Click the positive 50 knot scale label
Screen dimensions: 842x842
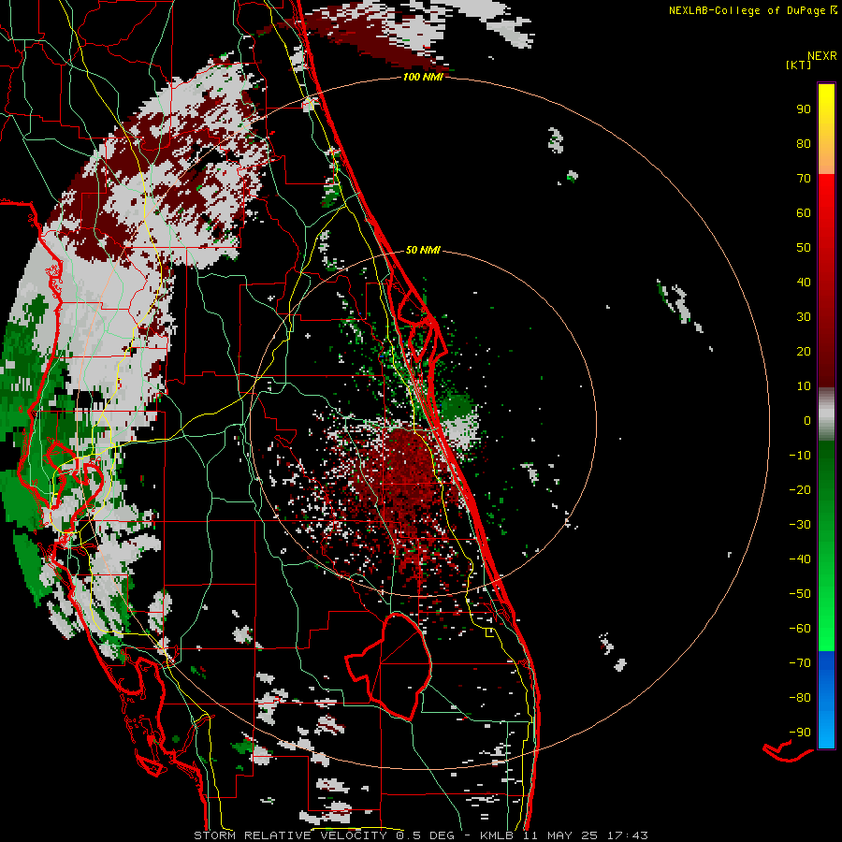(804, 248)
